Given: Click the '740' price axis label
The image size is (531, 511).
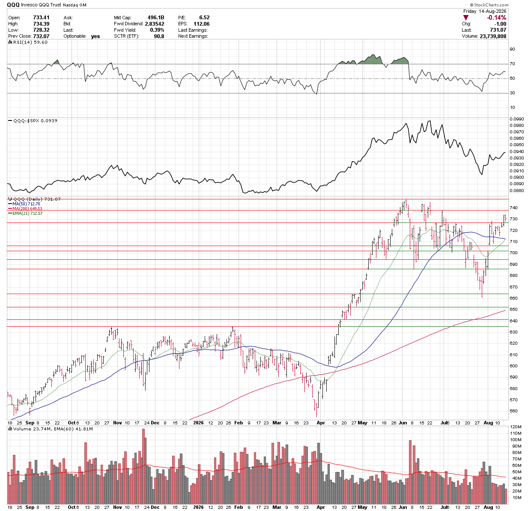Looking at the screenshot, I should point(513,208).
